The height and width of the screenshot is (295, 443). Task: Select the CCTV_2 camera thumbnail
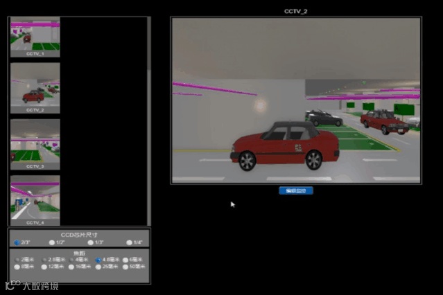[x=35, y=88]
